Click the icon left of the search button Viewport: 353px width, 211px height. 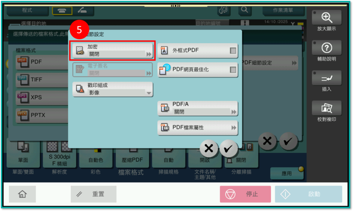point(223,10)
